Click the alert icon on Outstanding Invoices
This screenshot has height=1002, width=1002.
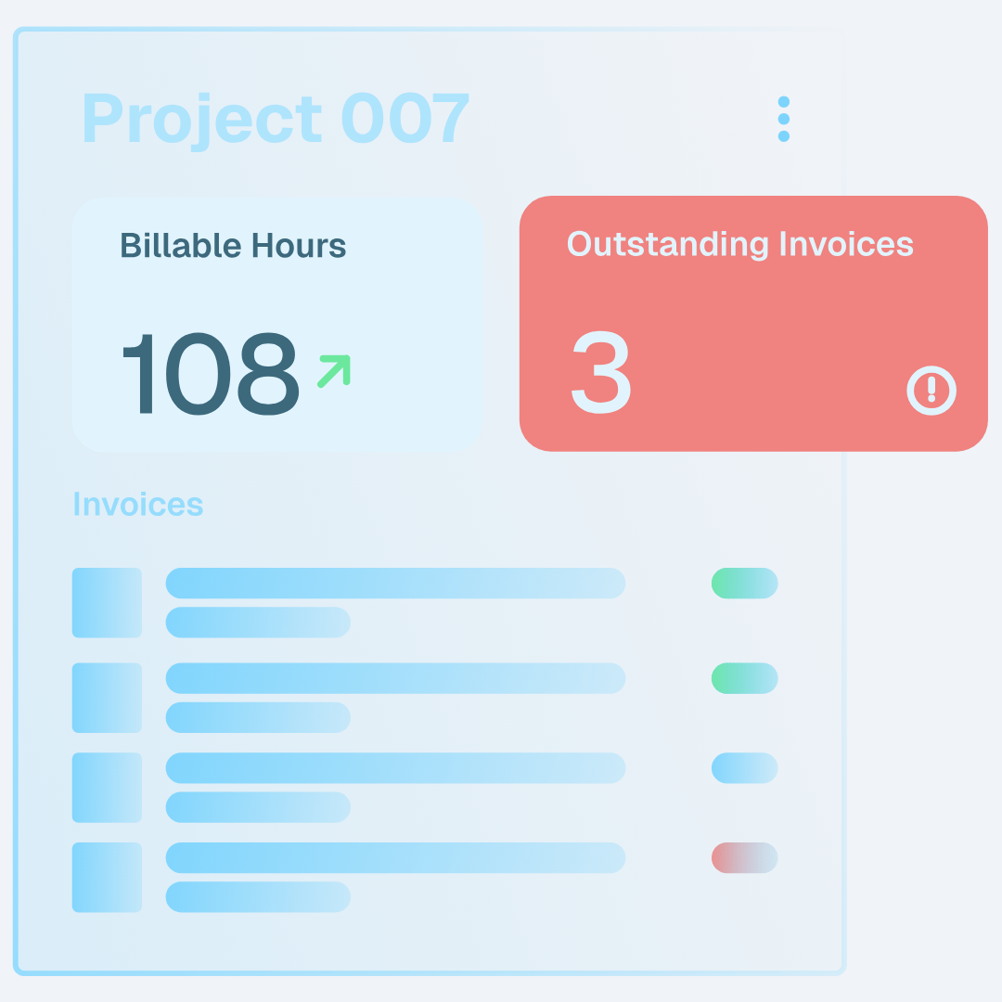click(931, 391)
